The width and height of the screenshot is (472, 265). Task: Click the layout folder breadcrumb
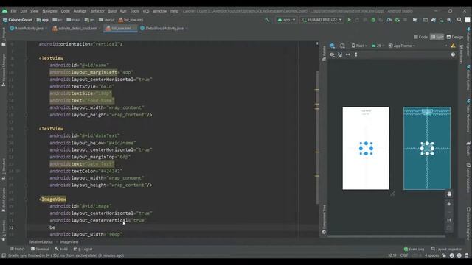click(x=106, y=20)
